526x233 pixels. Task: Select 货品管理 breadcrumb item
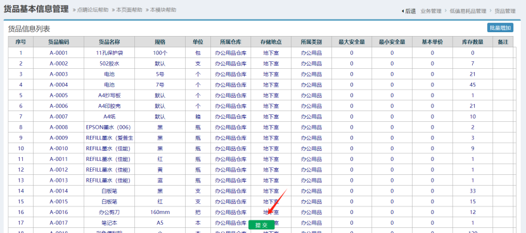[505, 11]
